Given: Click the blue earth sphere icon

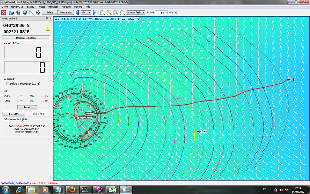Looking at the screenshot, I should point(25,12).
